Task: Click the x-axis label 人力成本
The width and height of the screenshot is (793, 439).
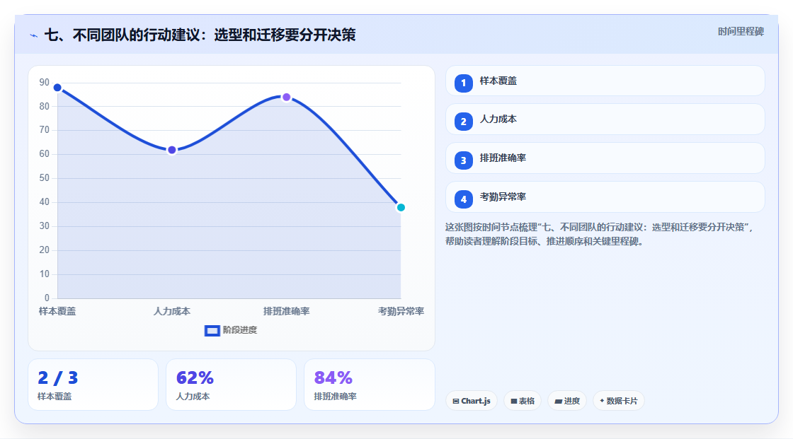Action: click(x=172, y=311)
